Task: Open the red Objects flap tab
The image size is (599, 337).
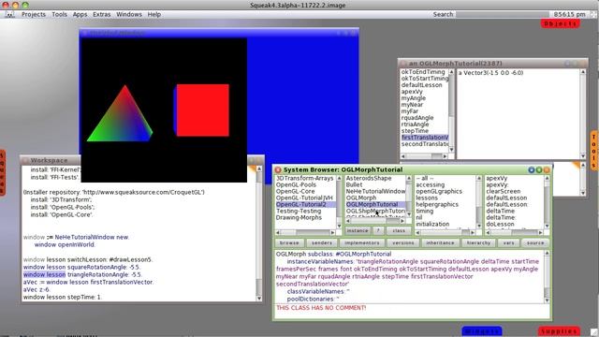Action: tap(560, 23)
